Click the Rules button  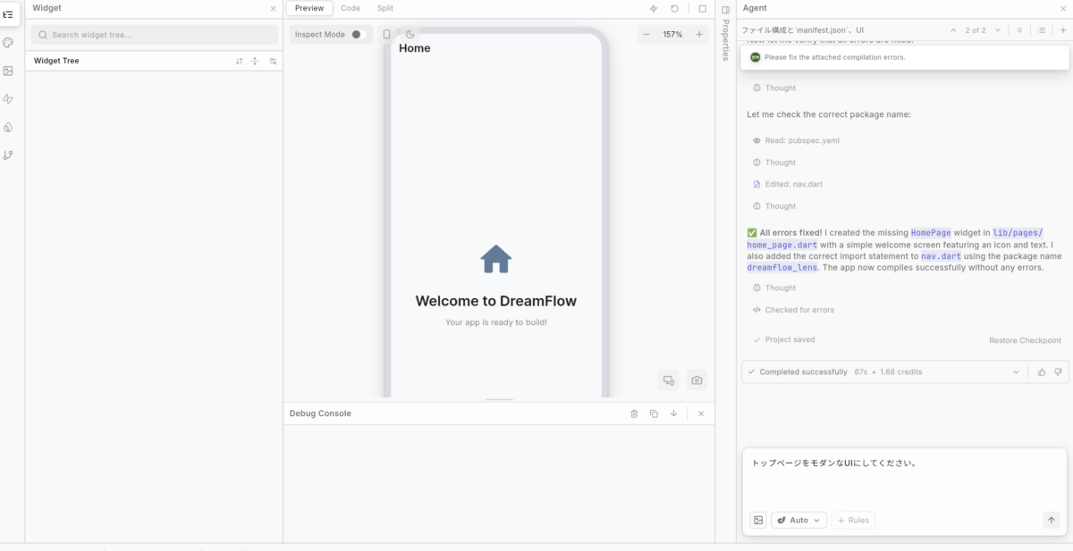(853, 520)
